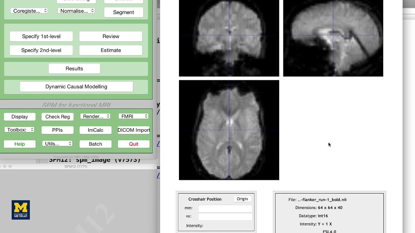Open SPM Help
Screen dimensions: 415x233
coord(20,144)
